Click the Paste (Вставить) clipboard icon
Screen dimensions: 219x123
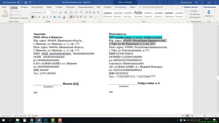[5, 13]
